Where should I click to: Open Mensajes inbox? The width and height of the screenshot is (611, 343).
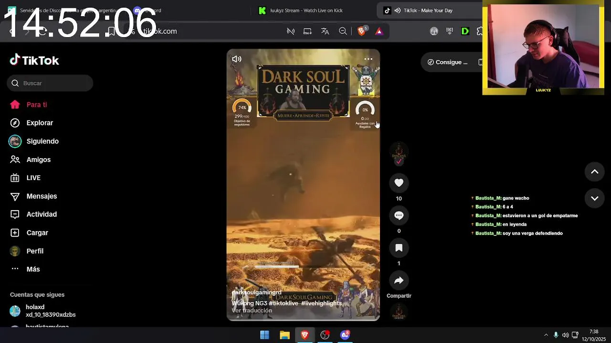[x=33, y=196]
